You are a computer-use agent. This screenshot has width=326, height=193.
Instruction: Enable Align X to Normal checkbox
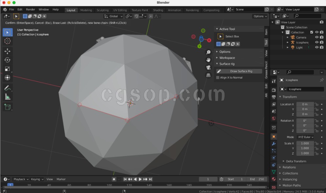[218, 77]
